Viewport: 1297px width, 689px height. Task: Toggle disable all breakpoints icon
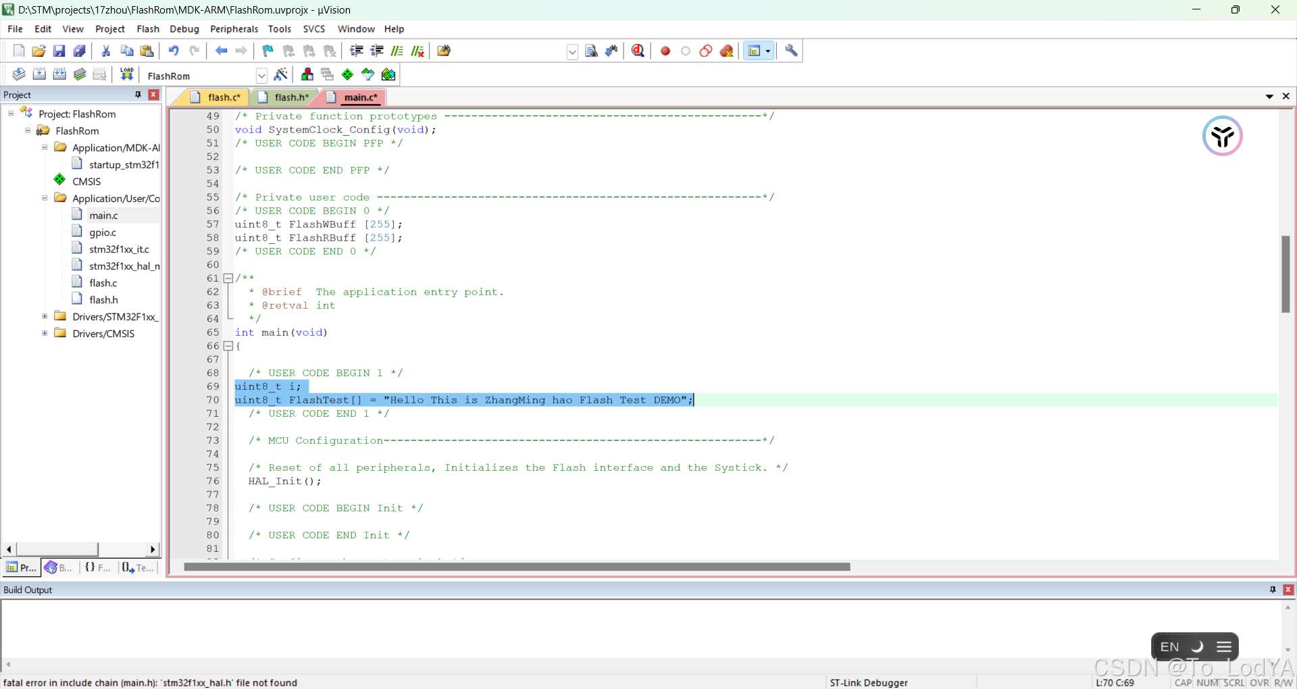[x=706, y=51]
